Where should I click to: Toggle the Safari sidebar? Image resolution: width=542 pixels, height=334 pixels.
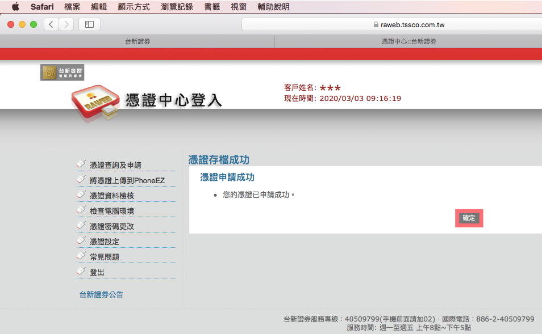90,24
